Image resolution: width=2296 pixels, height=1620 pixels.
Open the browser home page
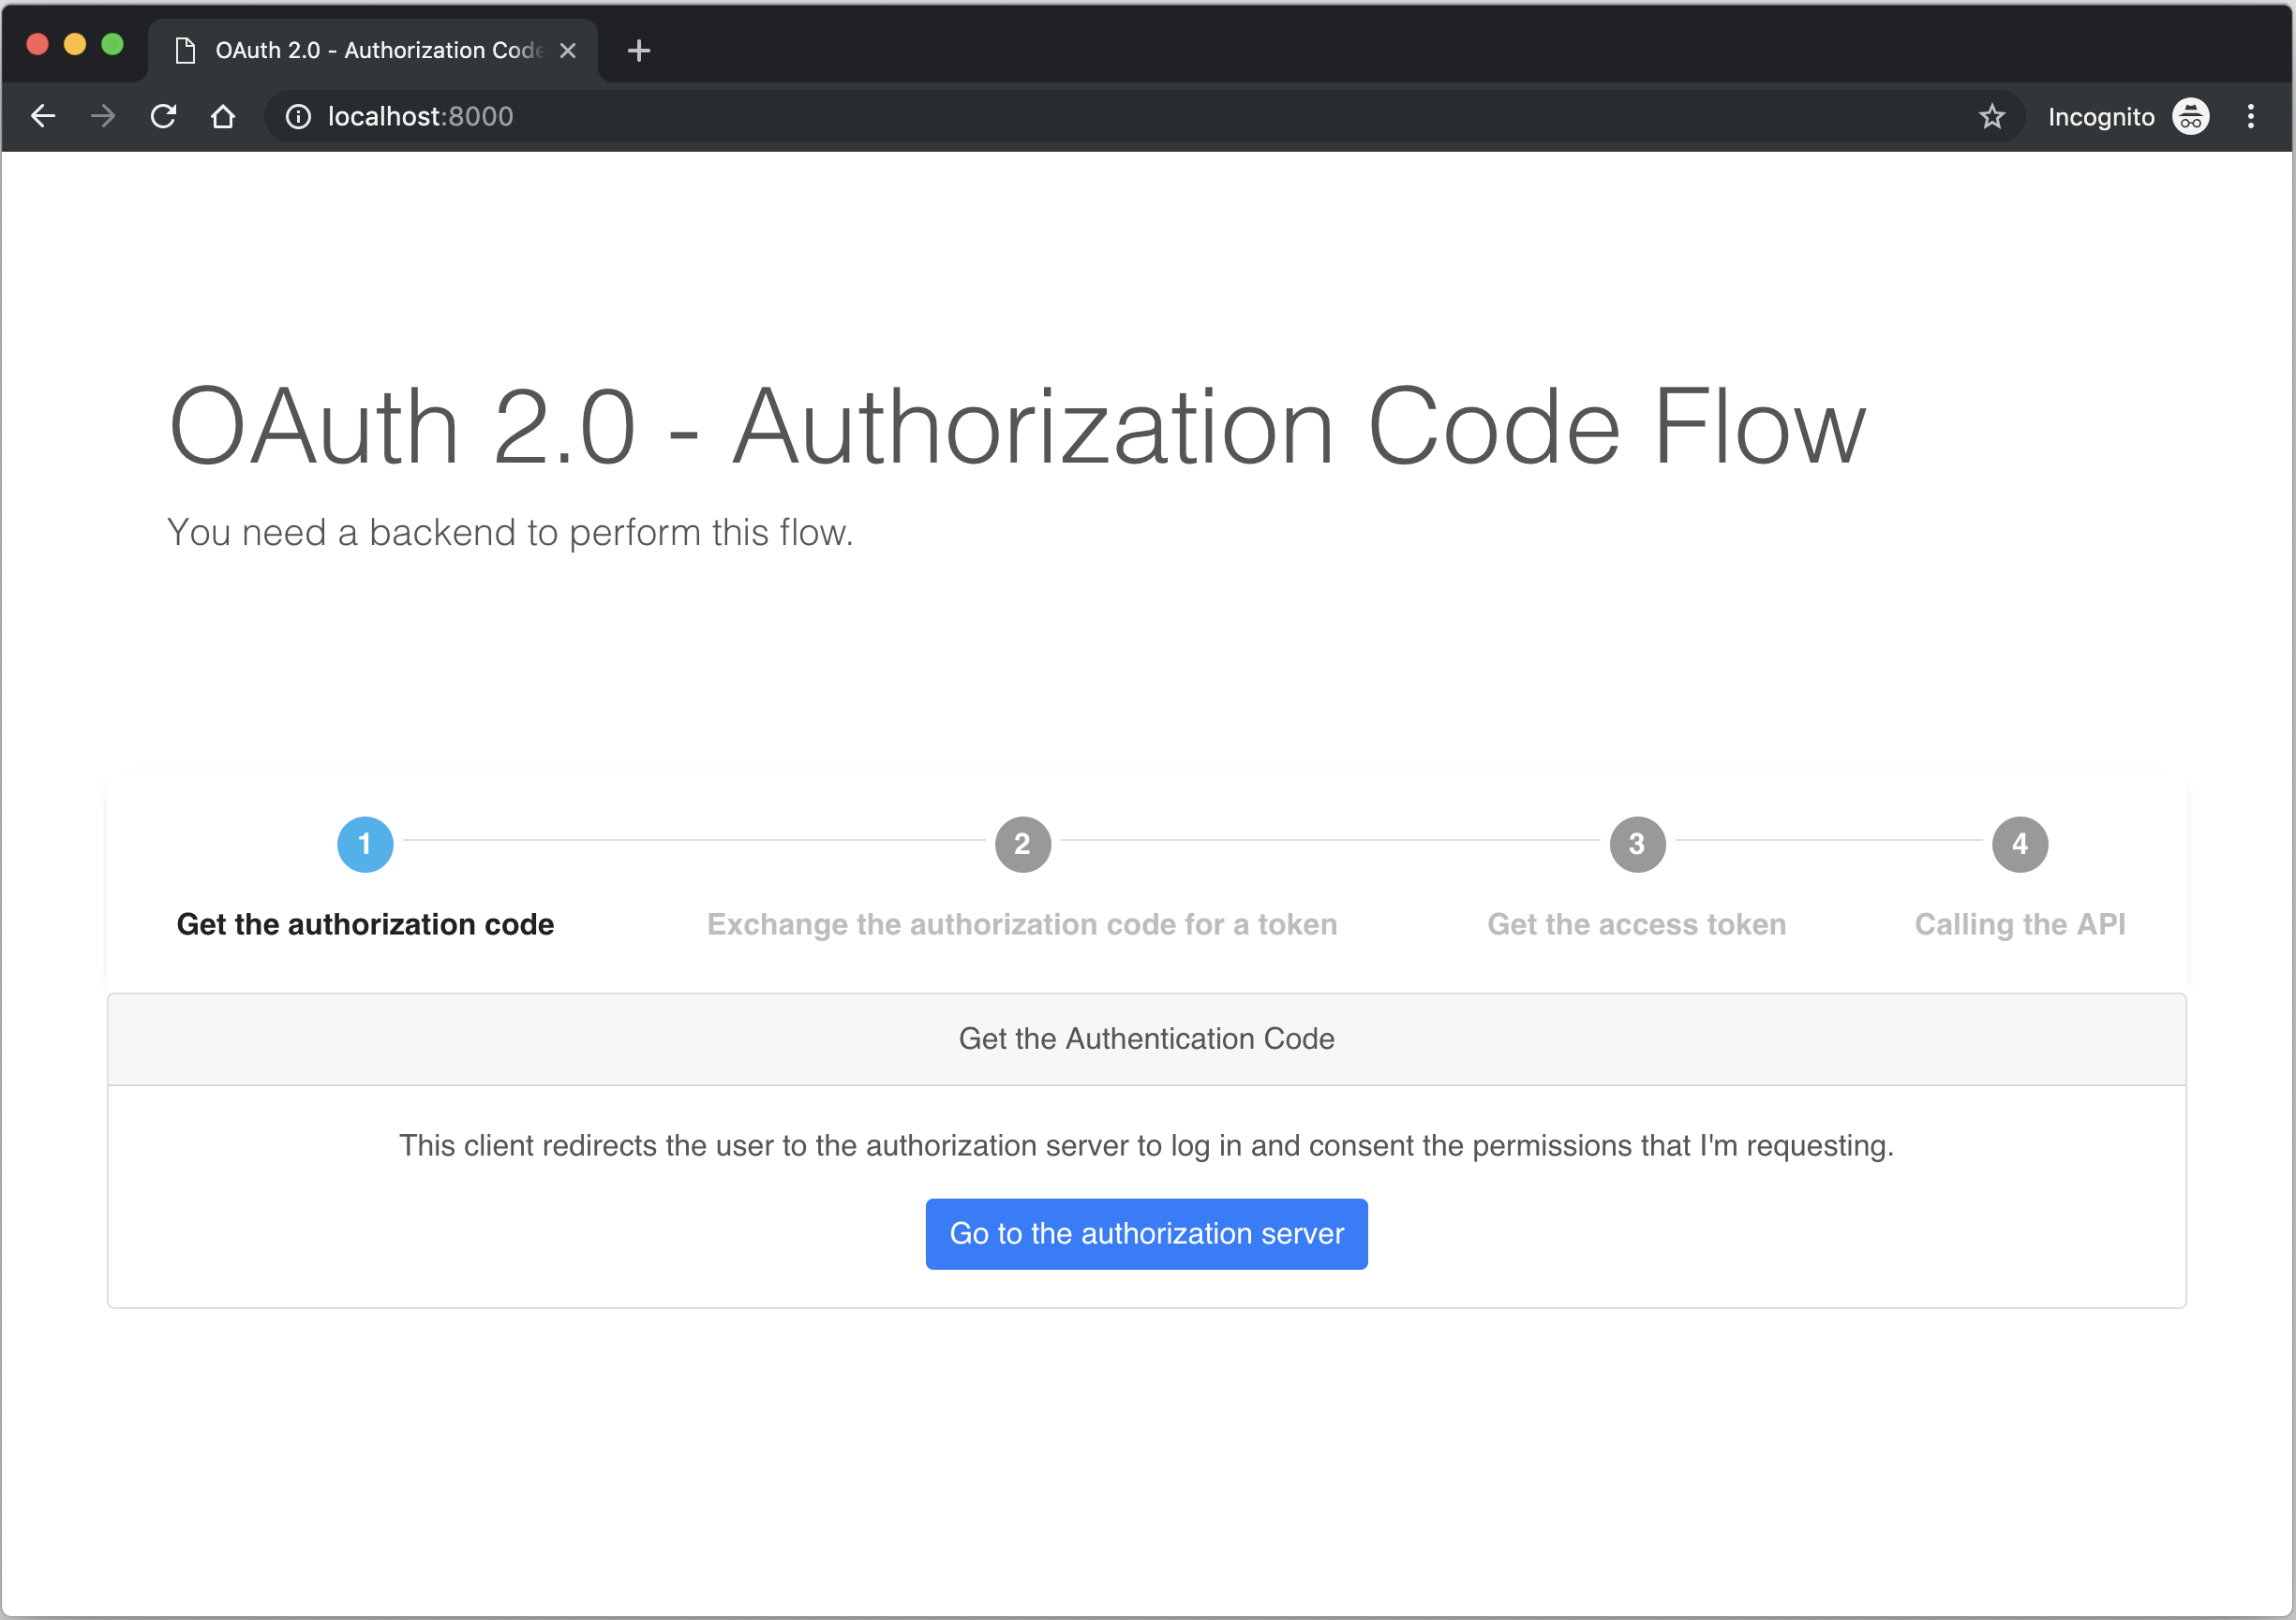[223, 116]
